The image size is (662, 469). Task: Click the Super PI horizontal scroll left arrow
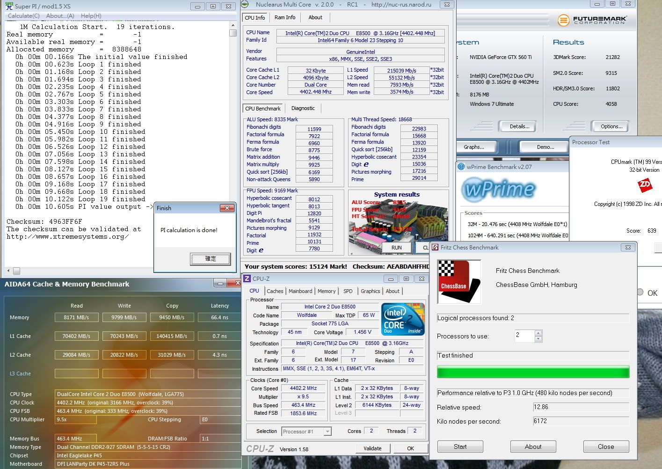pos(9,271)
